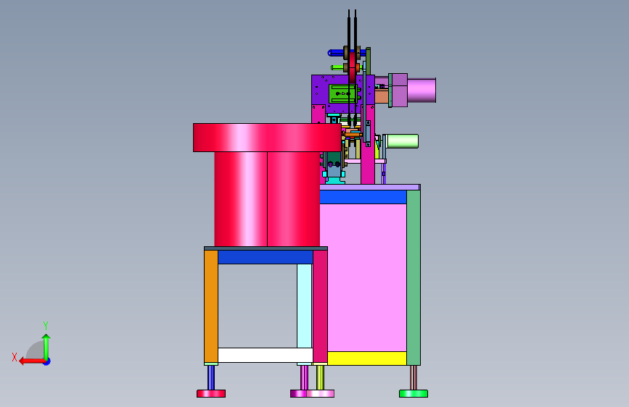The height and width of the screenshot is (407, 629).
Task: Pick the green foot pad at bottom right
Action: pyautogui.click(x=414, y=394)
